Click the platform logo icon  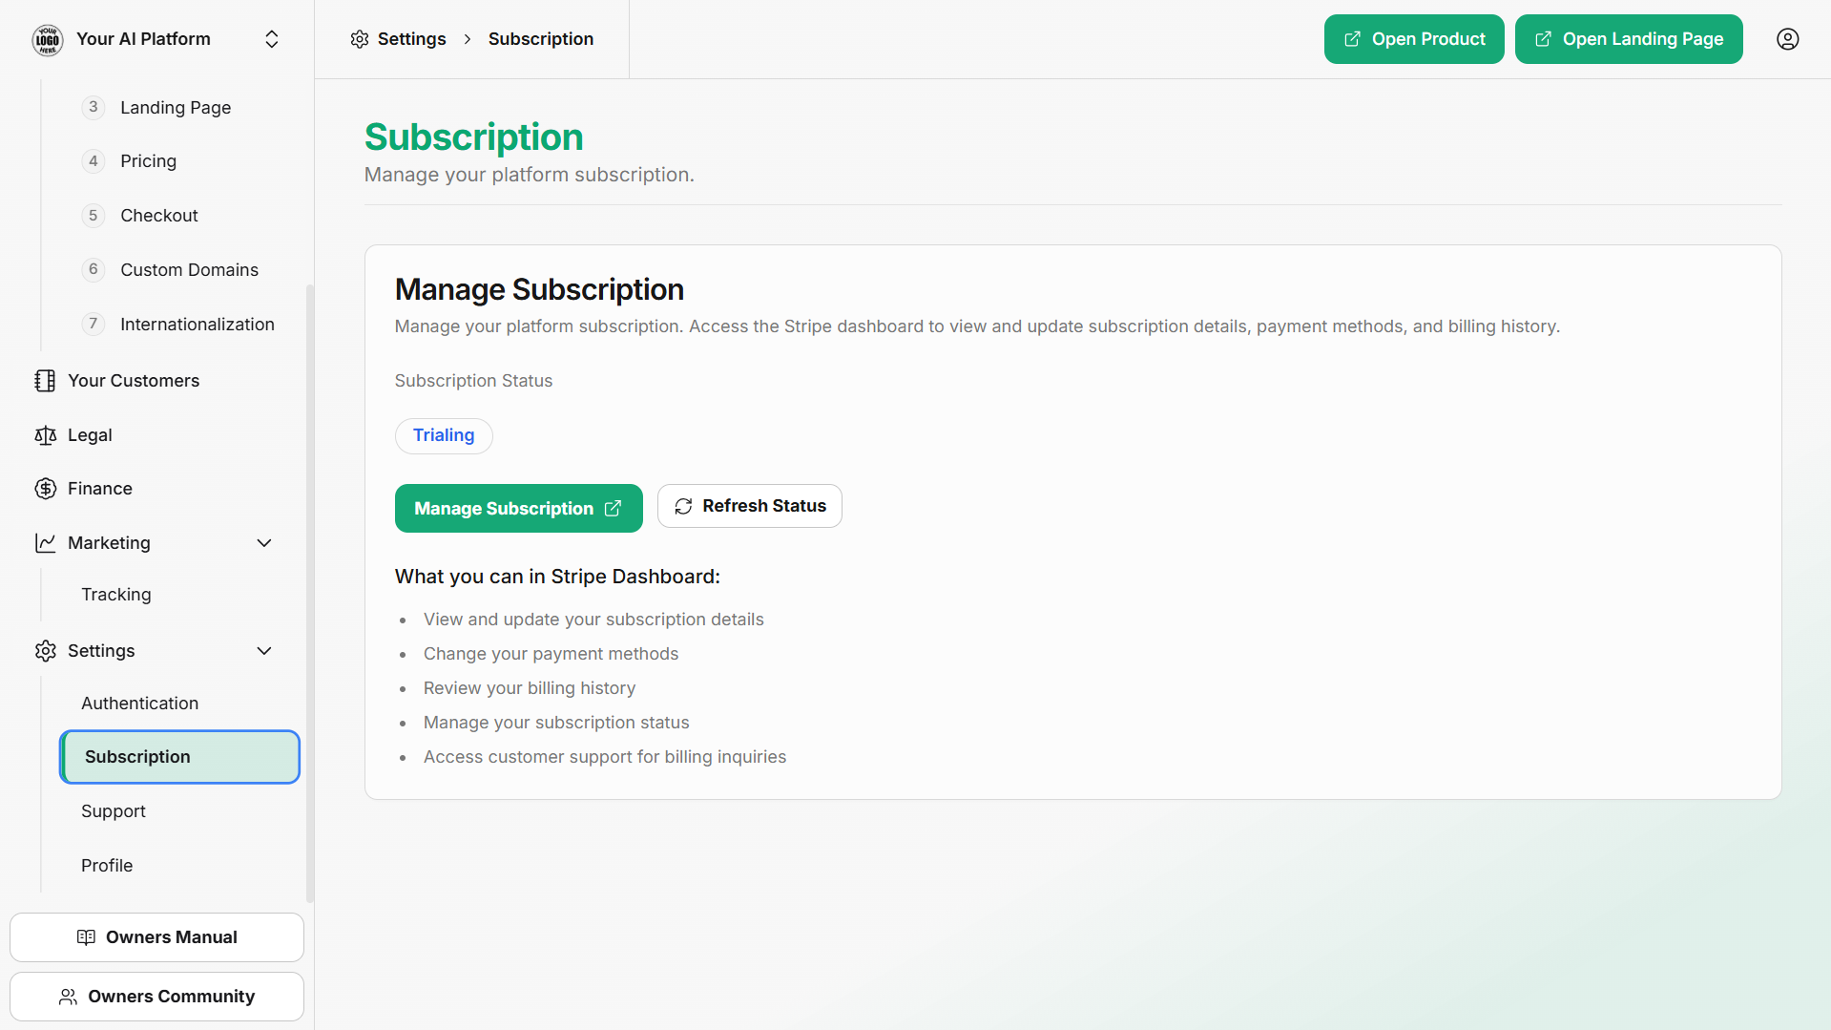pos(48,39)
